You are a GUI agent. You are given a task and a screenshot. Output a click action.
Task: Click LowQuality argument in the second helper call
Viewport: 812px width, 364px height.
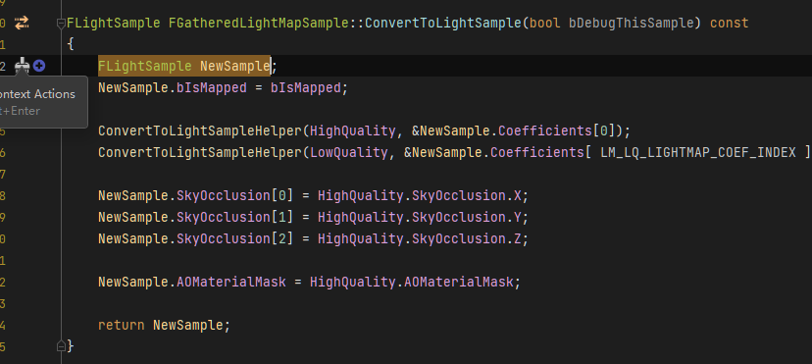click(348, 152)
